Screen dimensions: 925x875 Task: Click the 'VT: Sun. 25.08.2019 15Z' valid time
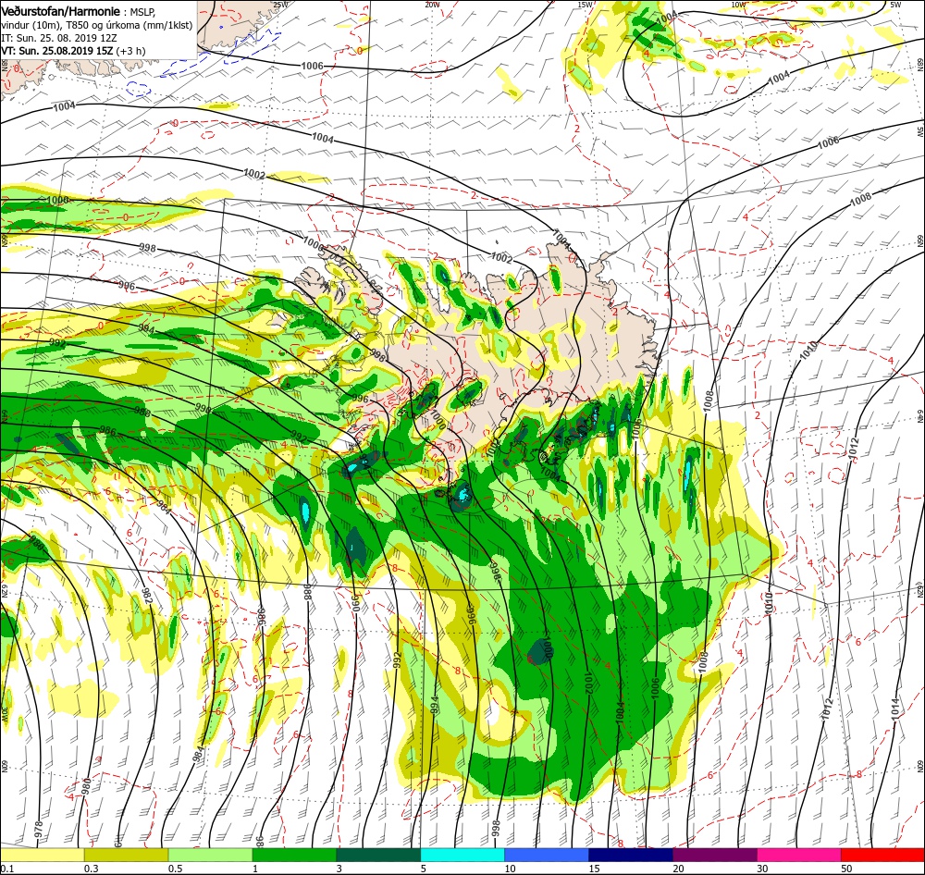(57, 51)
